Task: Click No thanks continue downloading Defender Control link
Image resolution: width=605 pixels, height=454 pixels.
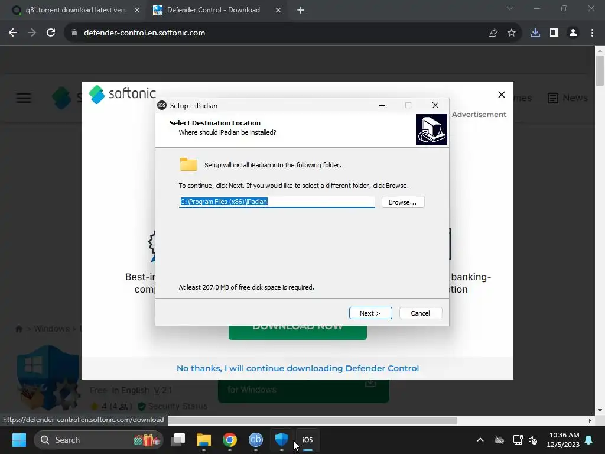Action: 298,368
